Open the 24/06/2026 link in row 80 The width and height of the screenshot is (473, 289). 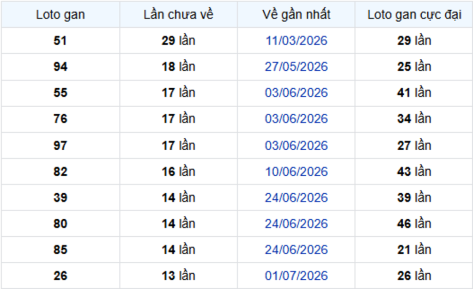pos(296,223)
